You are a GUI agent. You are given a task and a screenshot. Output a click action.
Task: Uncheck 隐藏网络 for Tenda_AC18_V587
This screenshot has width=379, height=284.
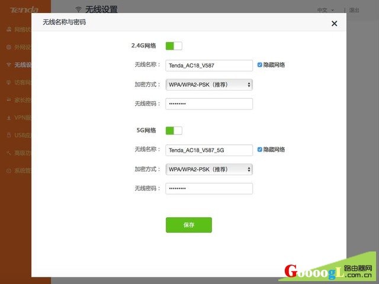259,64
